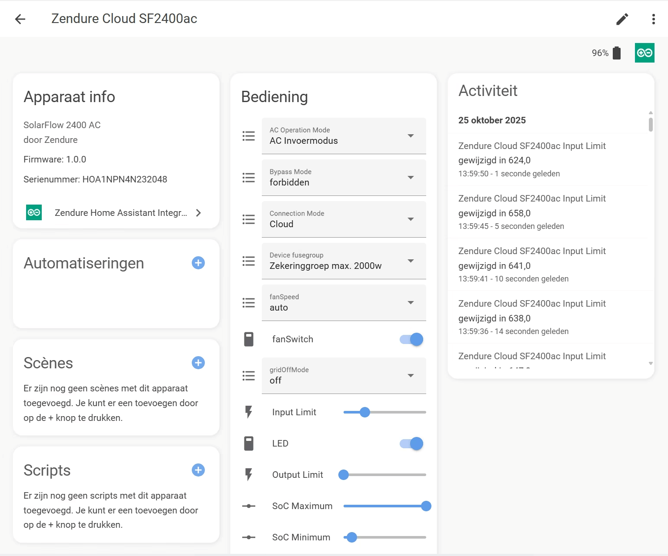Click the back arrow to return
The width and height of the screenshot is (668, 556).
(20, 19)
